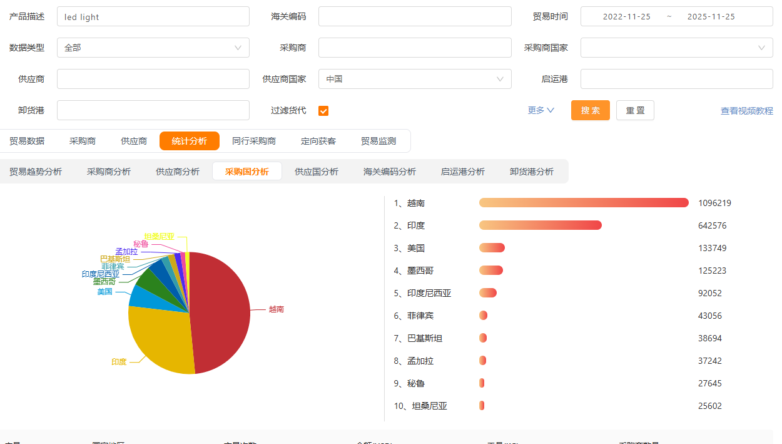Click the 菲律宾 pie chart label
The width and height of the screenshot is (782, 444).
pos(113,266)
